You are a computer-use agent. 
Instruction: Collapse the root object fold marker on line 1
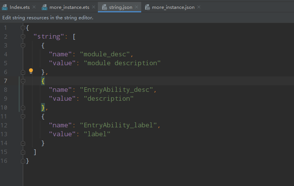(23, 27)
